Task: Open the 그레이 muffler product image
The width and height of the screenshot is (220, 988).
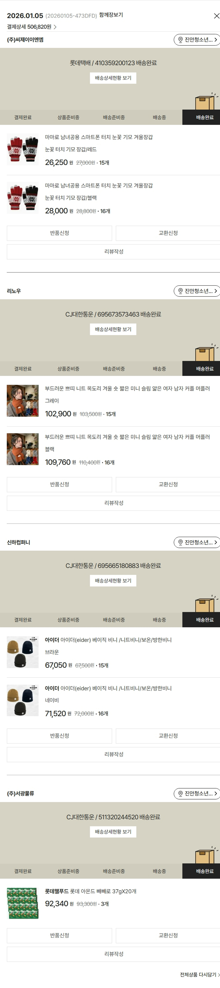Action: pyautogui.click(x=23, y=401)
